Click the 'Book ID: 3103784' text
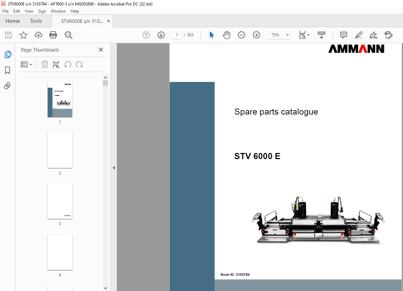The height and width of the screenshot is (291, 403). click(x=235, y=275)
